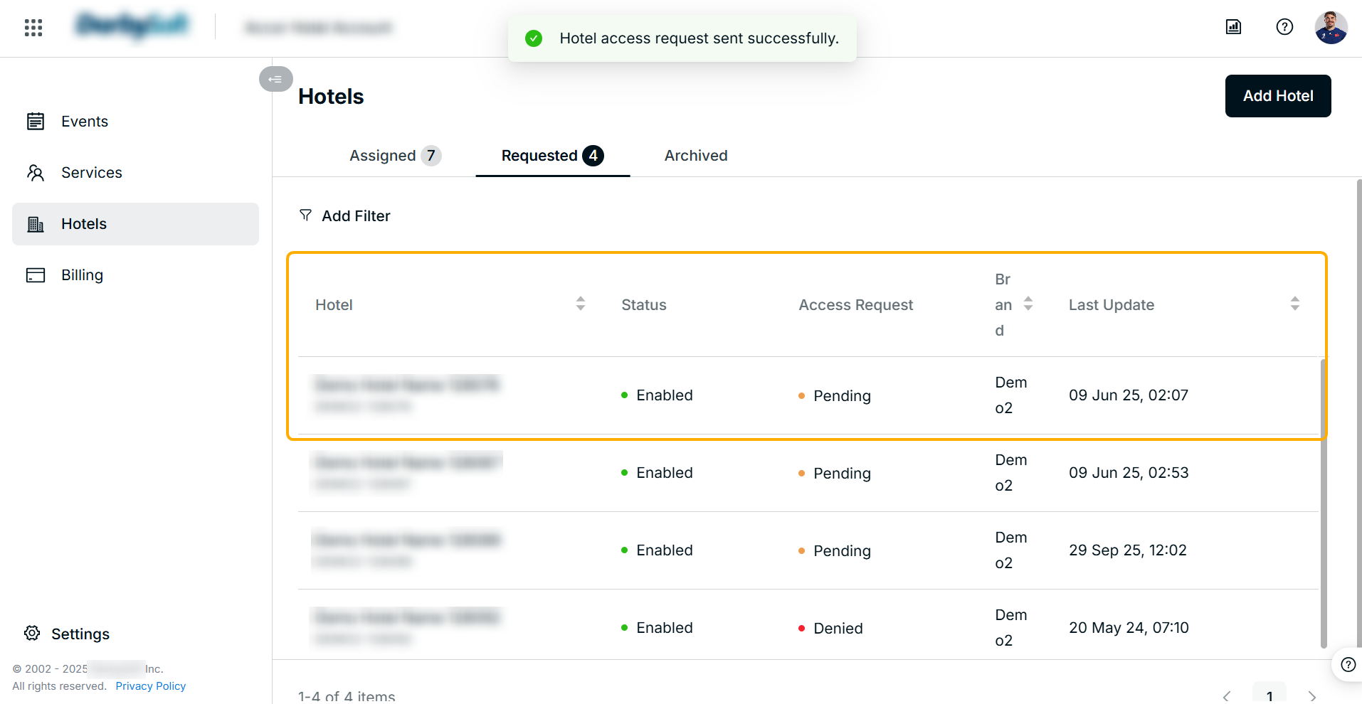Screen dimensions: 1362x704
Task: Open the help question mark icon in header
Action: click(1284, 27)
